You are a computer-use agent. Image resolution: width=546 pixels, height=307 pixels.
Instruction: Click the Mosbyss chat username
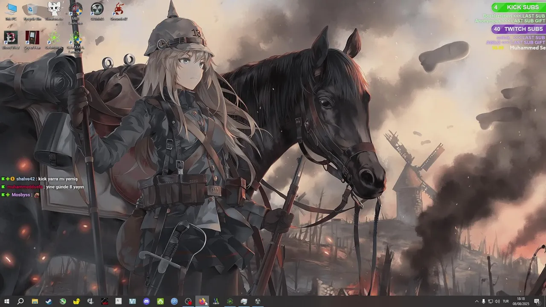pos(21,194)
